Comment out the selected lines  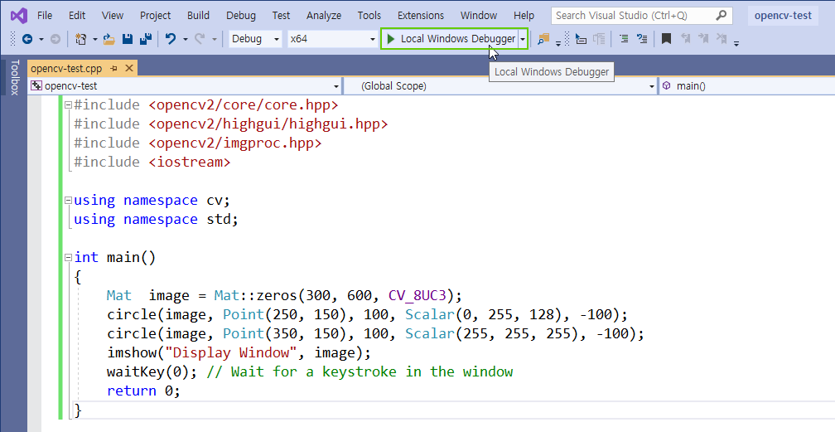[x=624, y=39]
